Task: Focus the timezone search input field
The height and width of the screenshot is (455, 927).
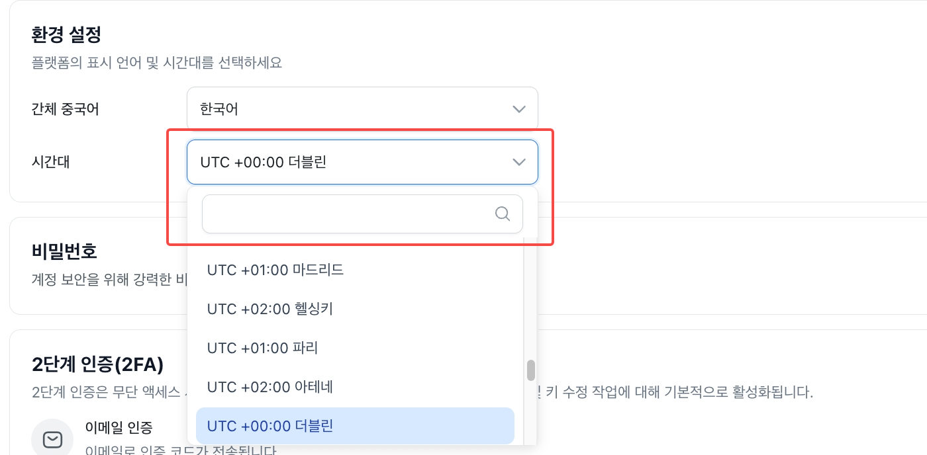Action: tap(362, 214)
